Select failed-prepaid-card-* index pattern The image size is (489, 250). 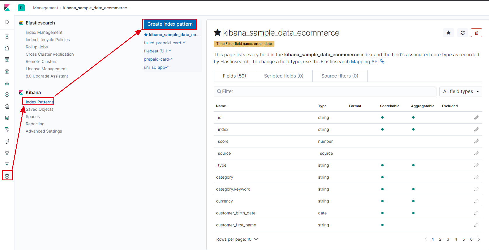click(164, 43)
